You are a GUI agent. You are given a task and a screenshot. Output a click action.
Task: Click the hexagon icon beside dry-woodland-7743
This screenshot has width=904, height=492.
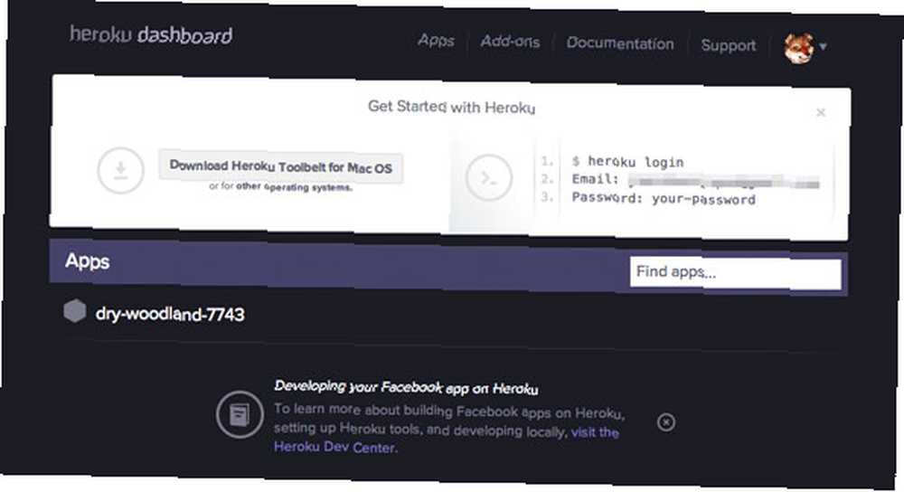pyautogui.click(x=75, y=311)
